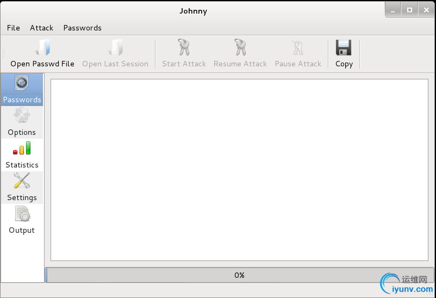This screenshot has width=436, height=298.
Task: Click inside the empty passwords table area
Action: [x=239, y=170]
